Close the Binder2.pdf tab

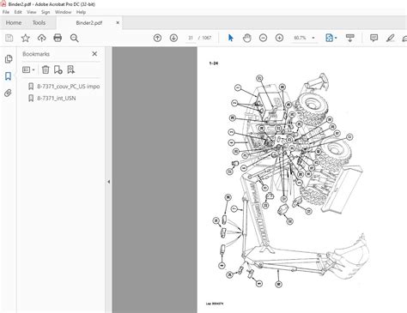pyautogui.click(x=118, y=22)
